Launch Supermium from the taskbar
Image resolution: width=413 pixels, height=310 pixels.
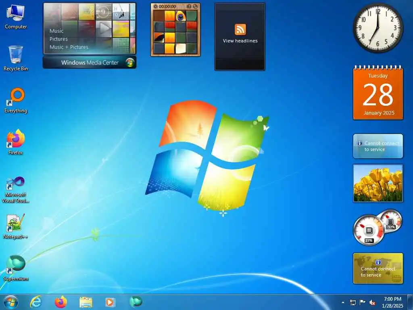point(136,302)
